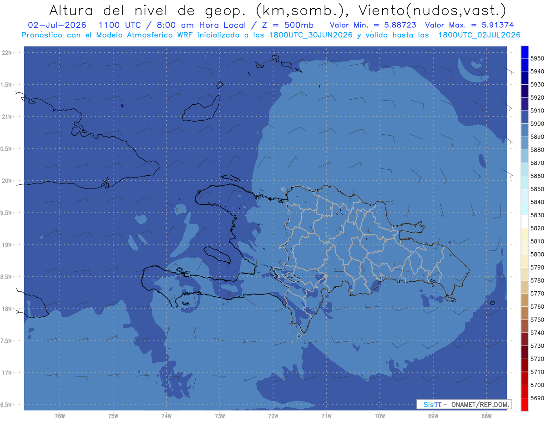Click the '74W' longitude label

[x=167, y=416]
